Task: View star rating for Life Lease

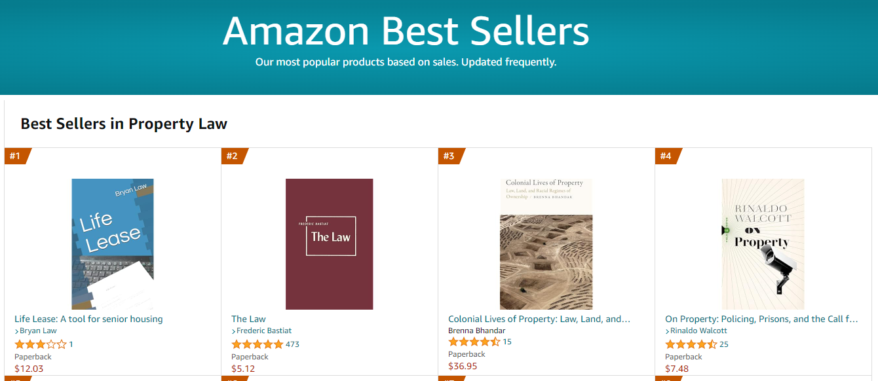Action: pos(40,344)
